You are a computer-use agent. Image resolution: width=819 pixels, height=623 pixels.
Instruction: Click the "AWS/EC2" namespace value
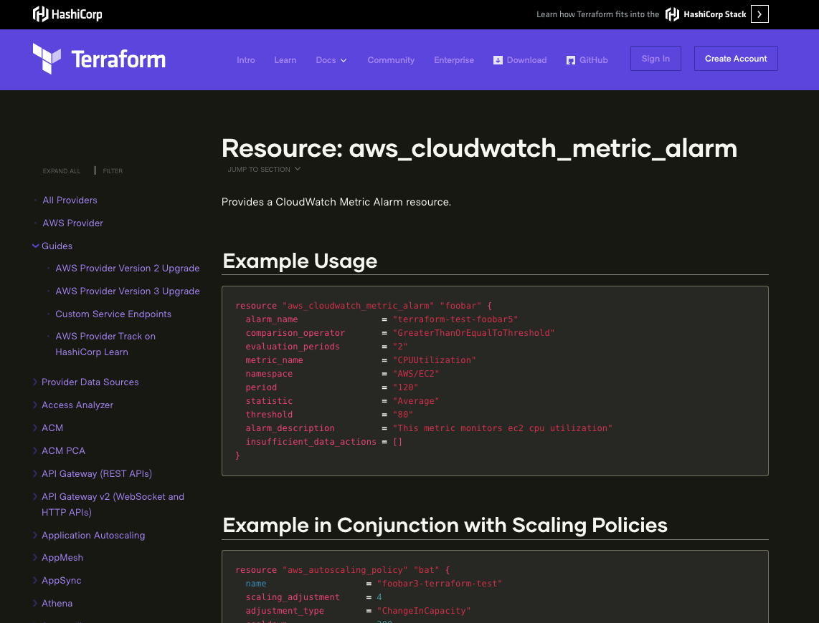coord(416,374)
